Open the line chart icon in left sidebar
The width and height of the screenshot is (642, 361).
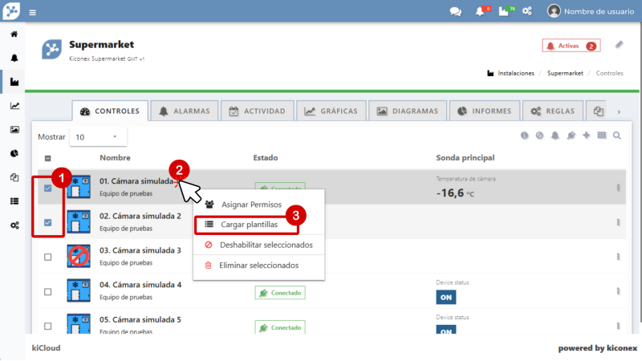[x=14, y=106]
